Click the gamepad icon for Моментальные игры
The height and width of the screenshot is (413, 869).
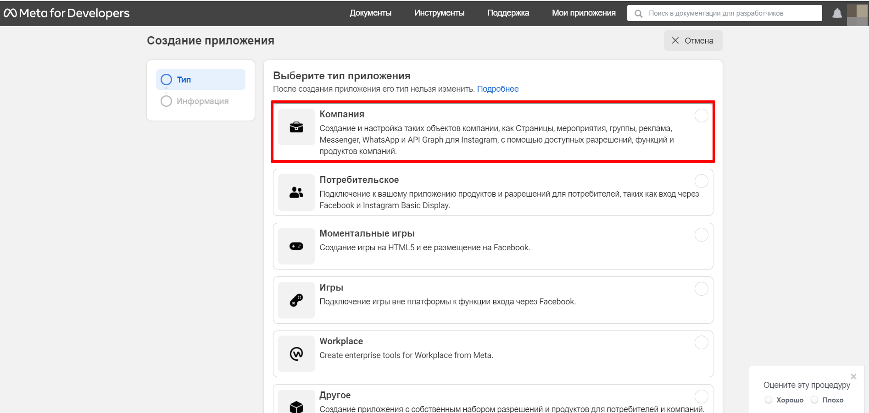[296, 246]
